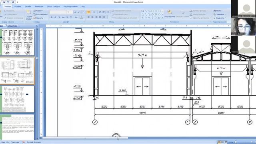Click the Change Case icon
256x144 pixels.
pos(76,17)
